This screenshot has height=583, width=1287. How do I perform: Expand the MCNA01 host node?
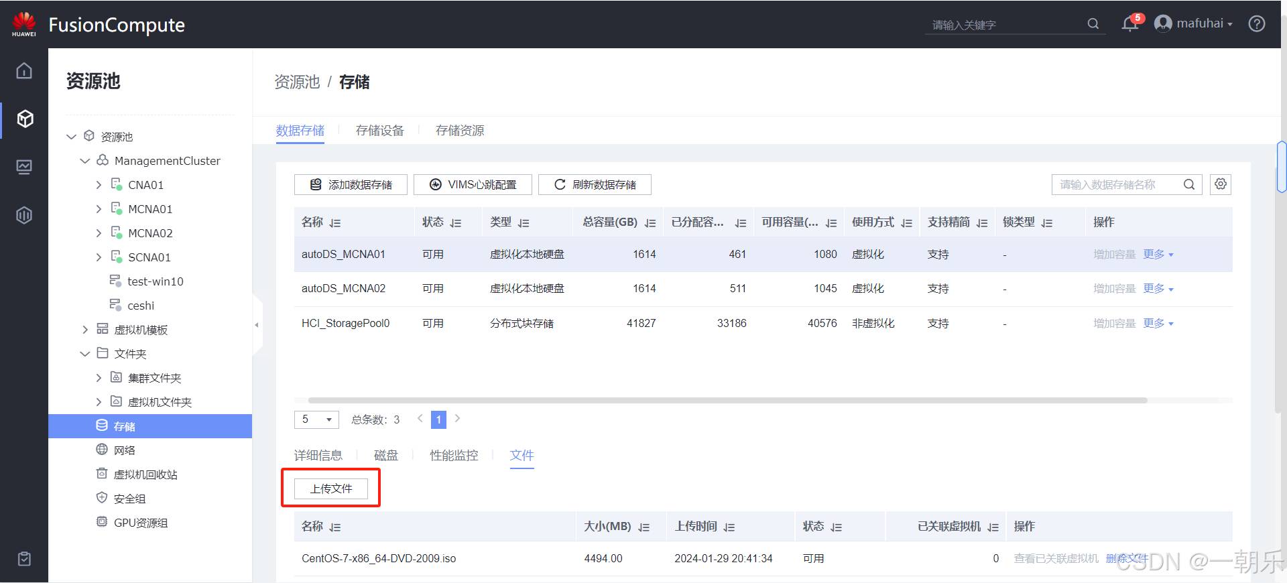99,209
